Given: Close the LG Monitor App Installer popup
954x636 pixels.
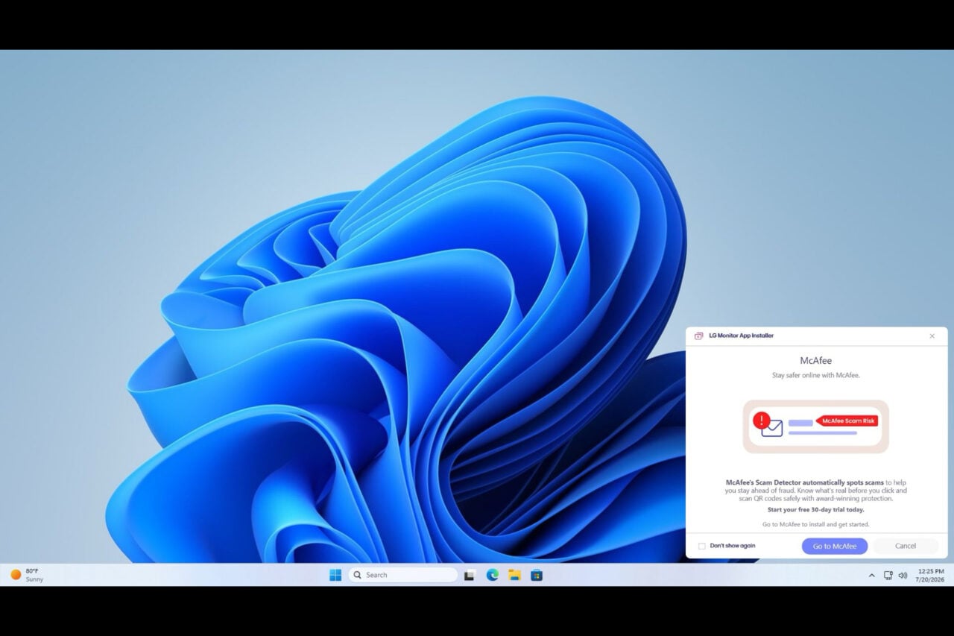Looking at the screenshot, I should coord(932,336).
